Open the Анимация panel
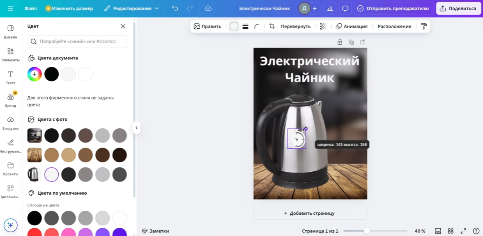Image resolution: width=483 pixels, height=236 pixels. click(x=352, y=26)
